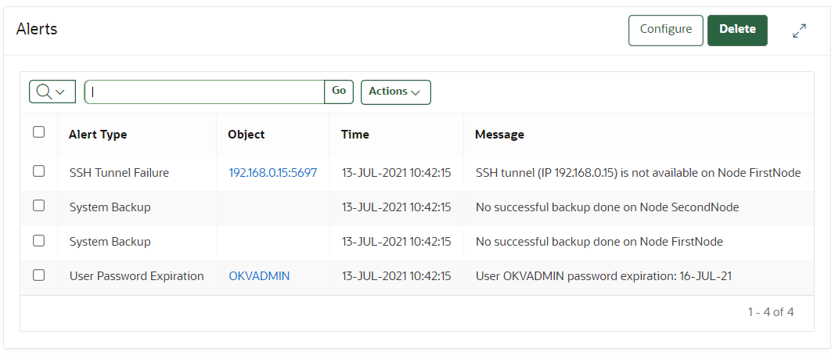The width and height of the screenshot is (835, 356).
Task: Mark the User Password Expiration checkbox
Action: click(x=38, y=275)
